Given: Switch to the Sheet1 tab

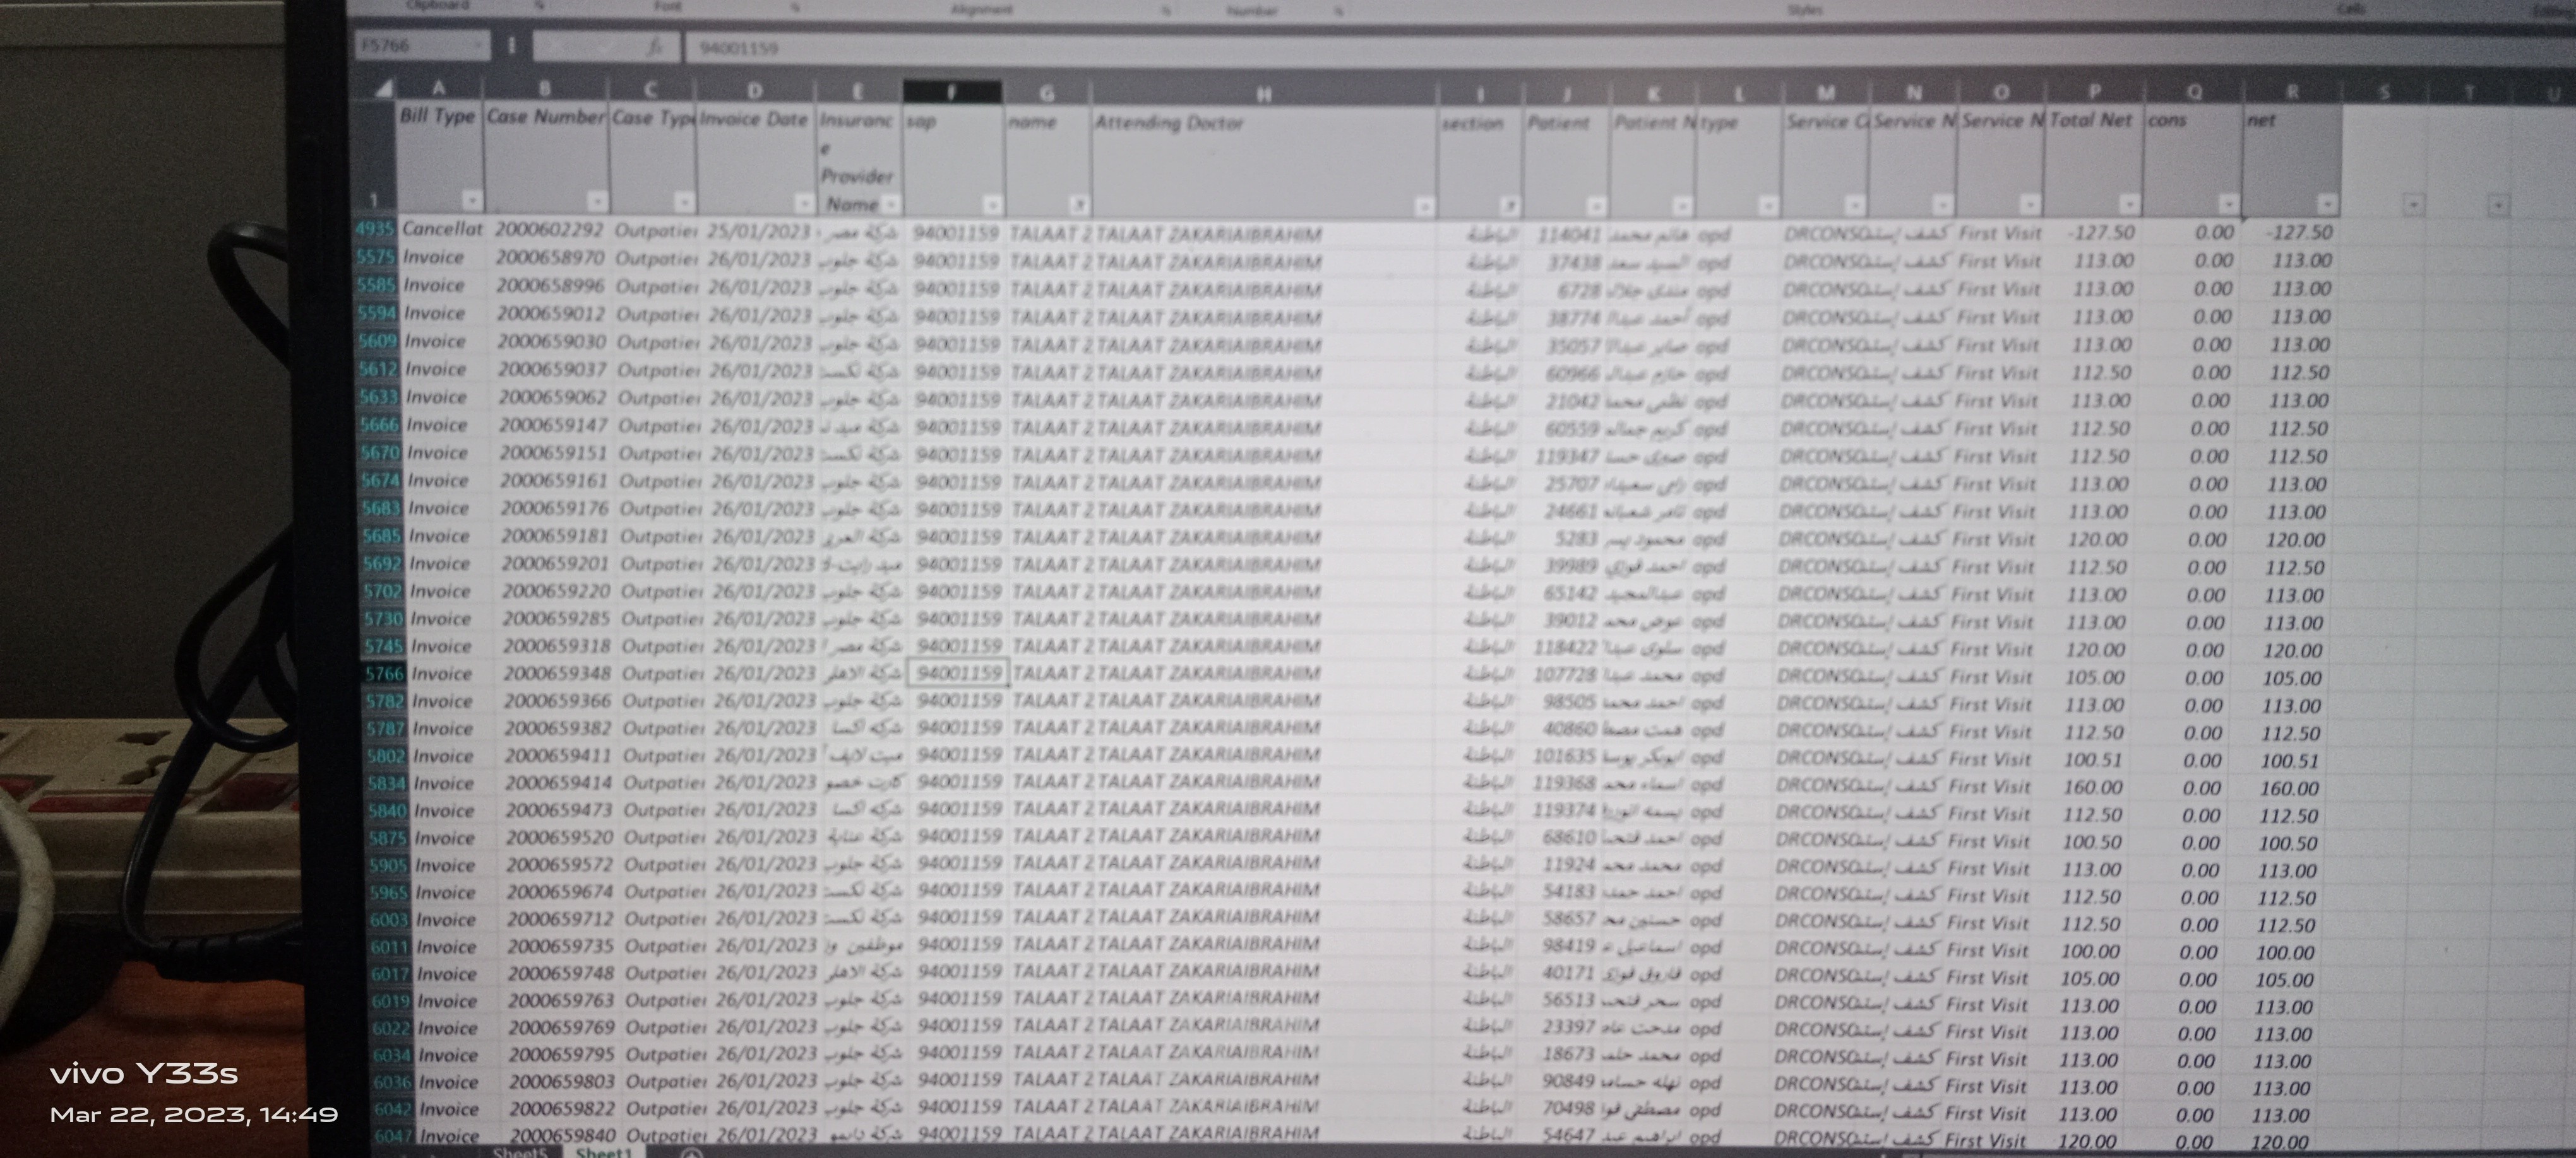Looking at the screenshot, I should coord(604,1152).
